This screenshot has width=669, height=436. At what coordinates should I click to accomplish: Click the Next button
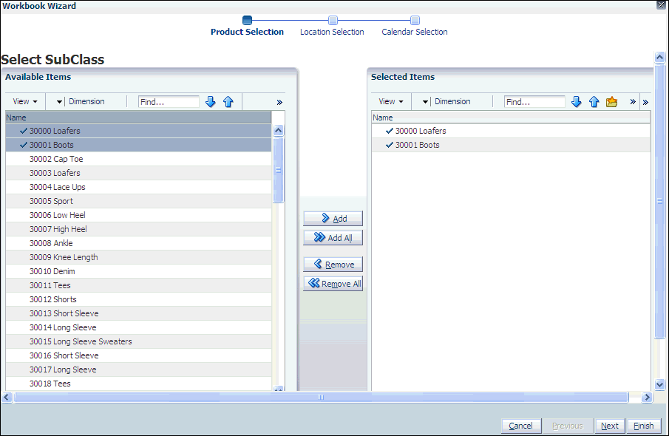[610, 426]
